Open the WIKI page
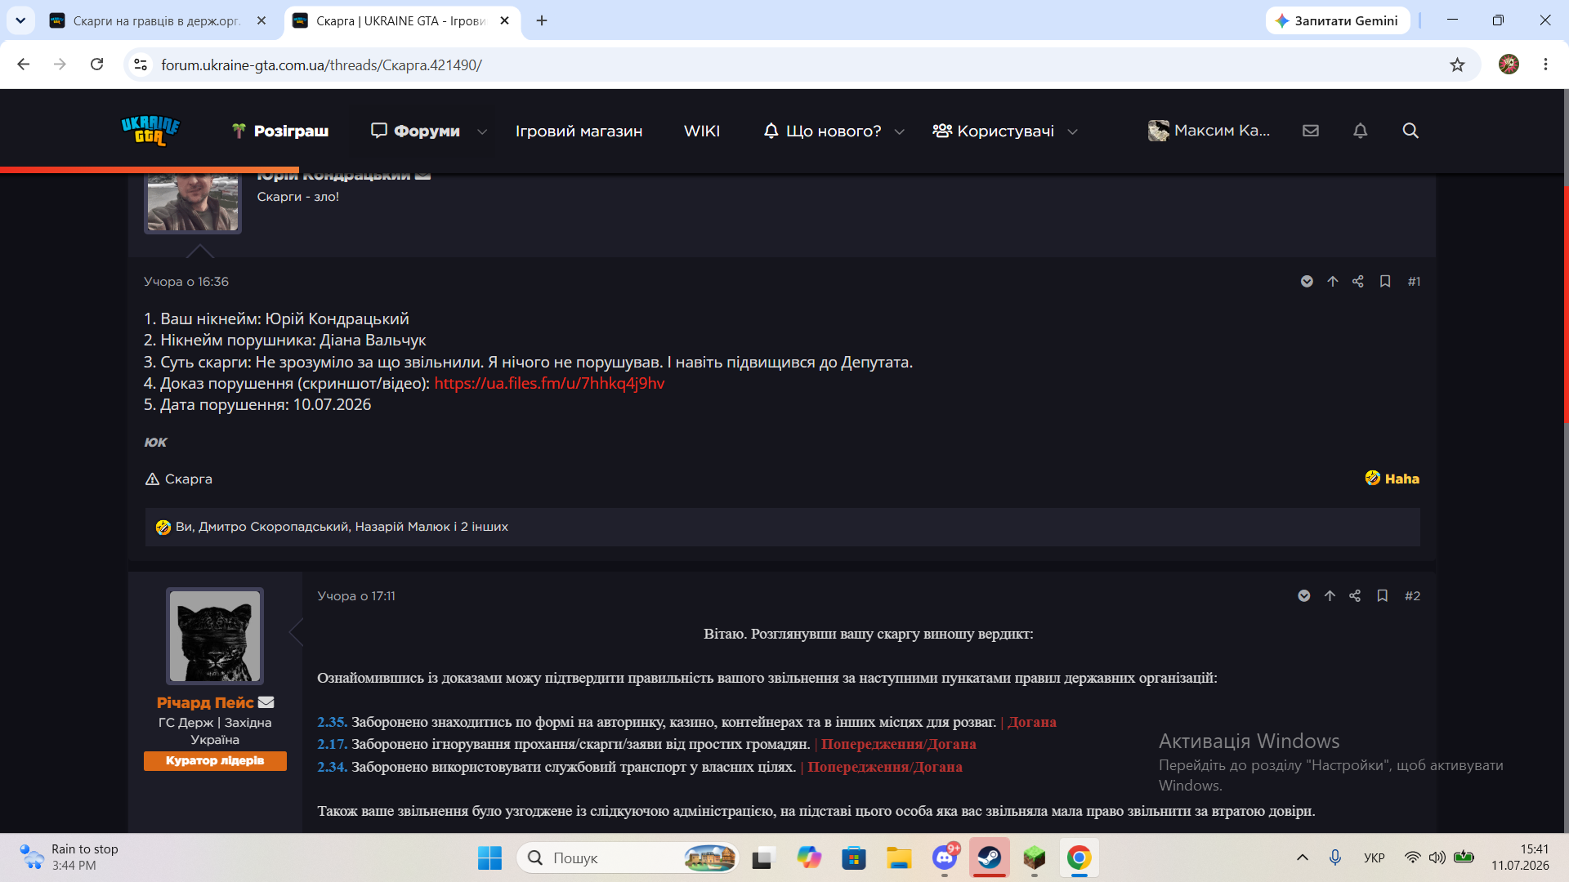This screenshot has height=882, width=1569. pos(702,131)
